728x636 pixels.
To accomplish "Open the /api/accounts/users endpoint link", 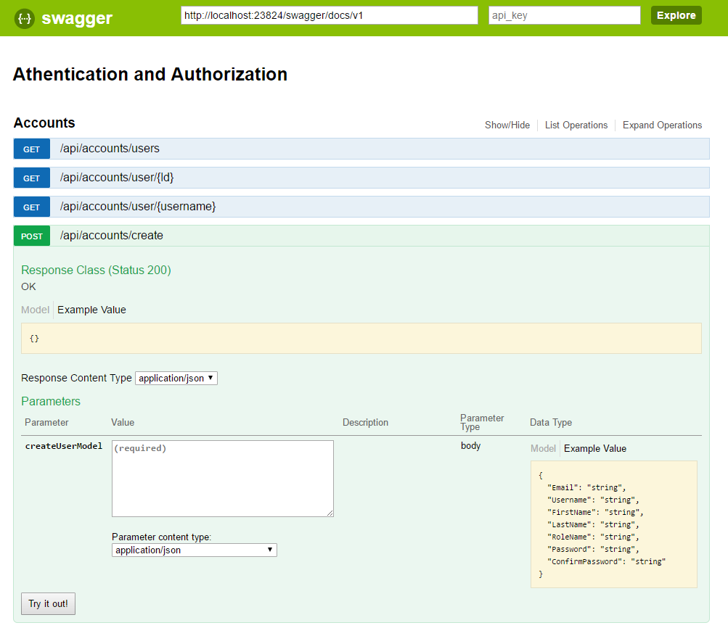I will click(109, 148).
